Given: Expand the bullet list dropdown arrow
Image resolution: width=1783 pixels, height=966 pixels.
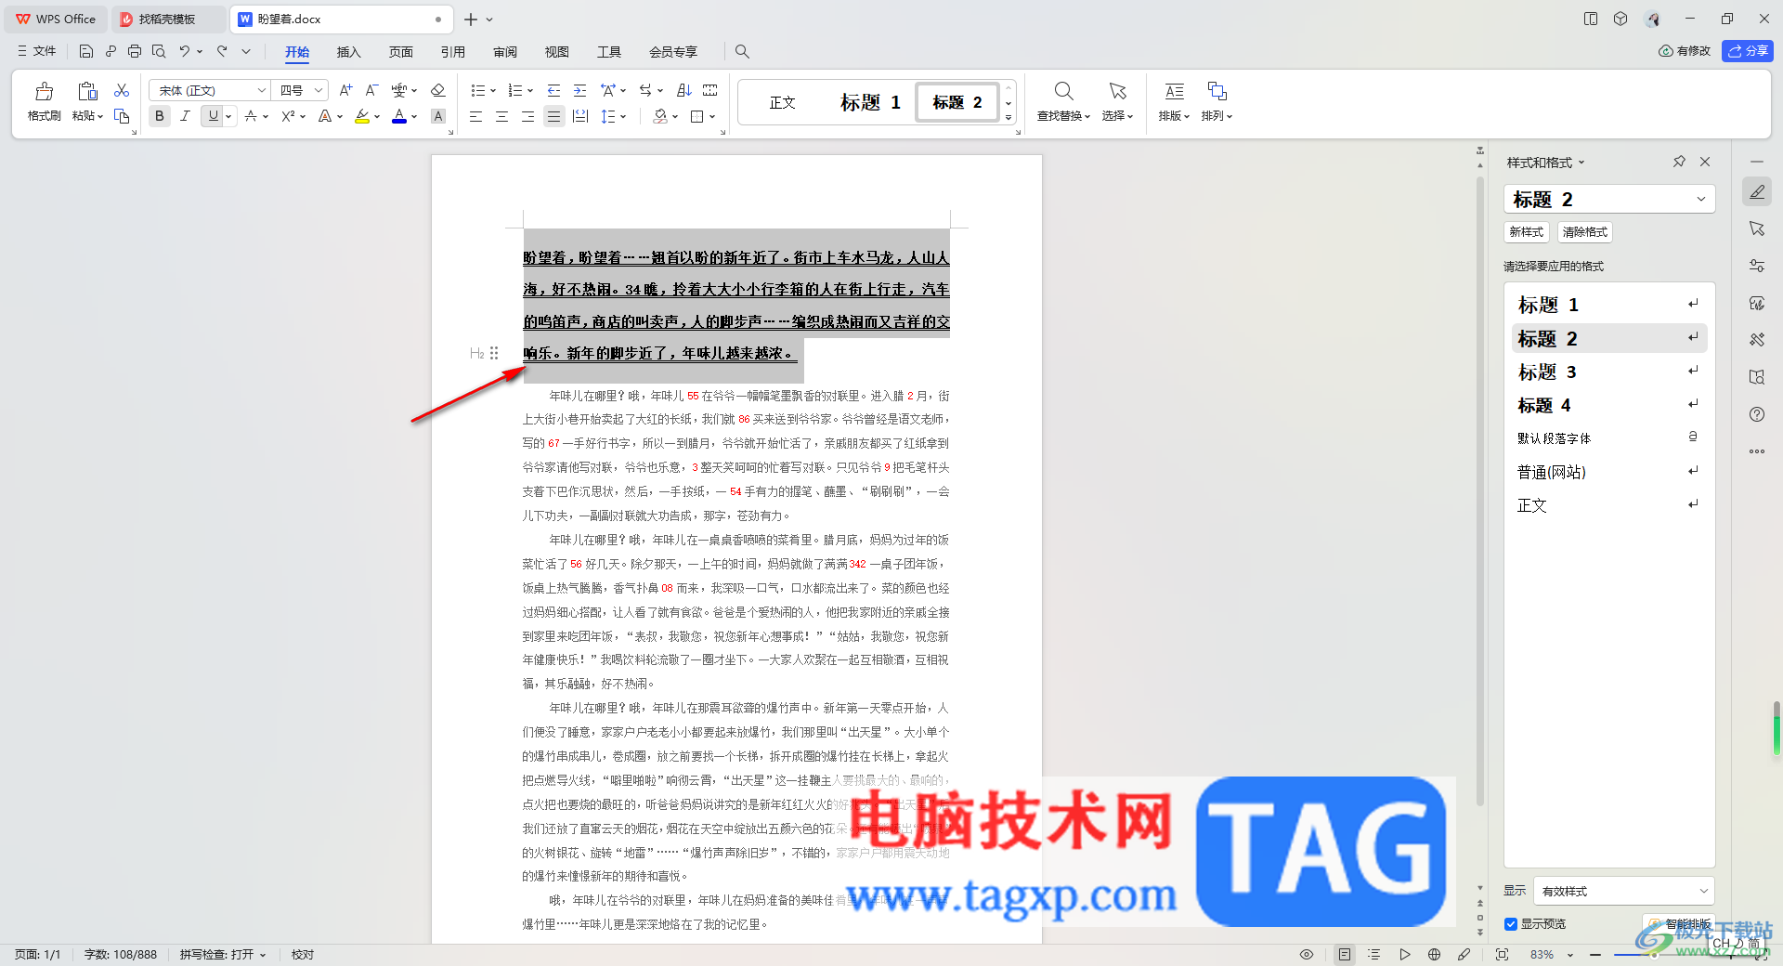Looking at the screenshot, I should coord(492,90).
